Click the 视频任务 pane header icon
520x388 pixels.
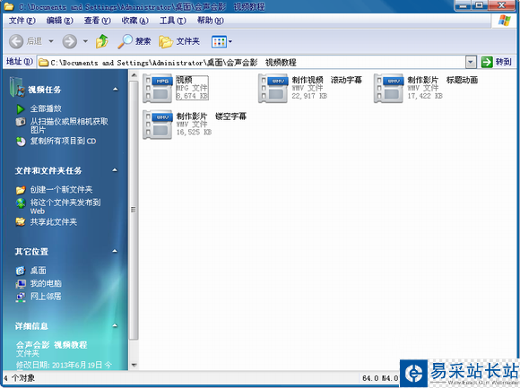[17, 88]
